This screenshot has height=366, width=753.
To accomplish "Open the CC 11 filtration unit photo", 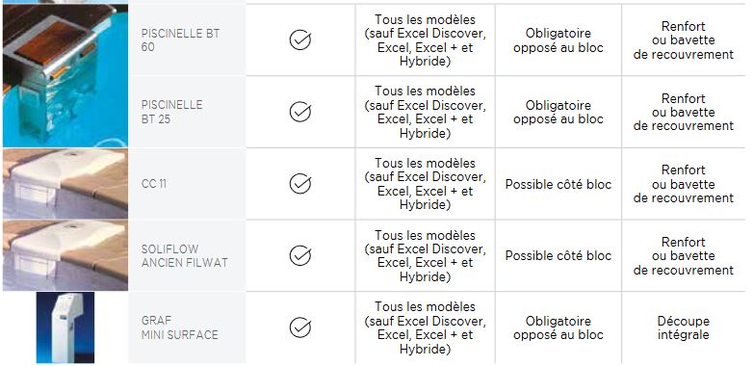I will (65, 183).
